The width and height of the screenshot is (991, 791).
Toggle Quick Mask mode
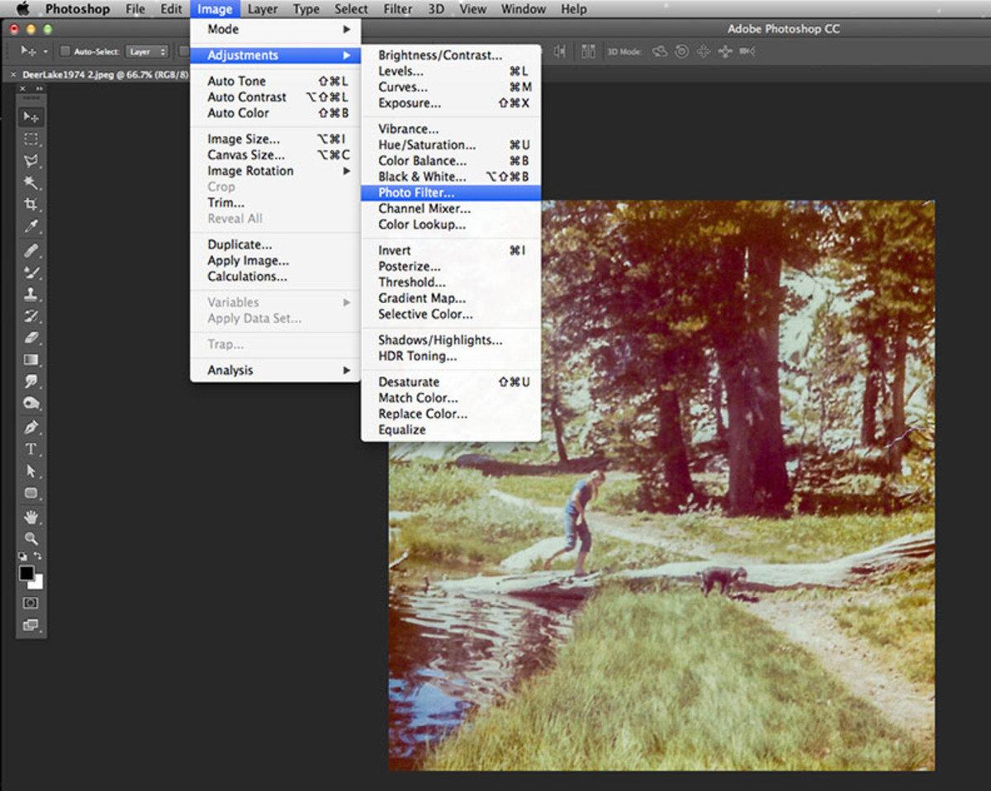[31, 604]
